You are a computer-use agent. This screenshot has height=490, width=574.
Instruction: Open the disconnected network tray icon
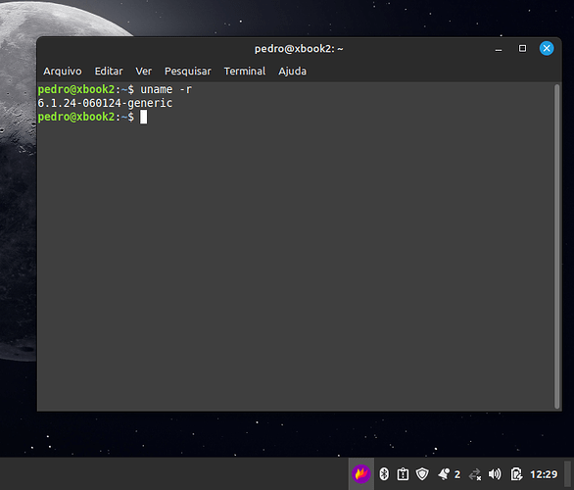click(475, 474)
